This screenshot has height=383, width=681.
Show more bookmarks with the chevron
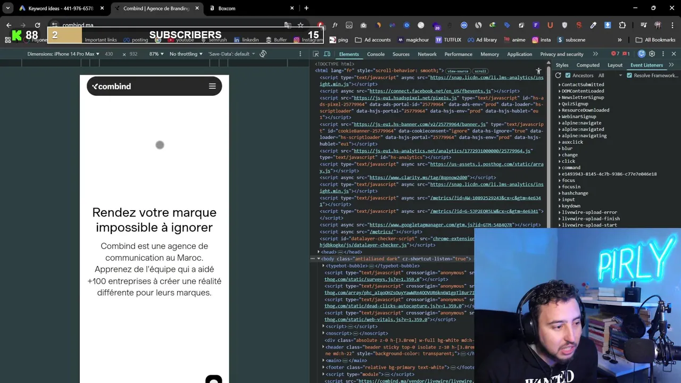click(x=619, y=40)
